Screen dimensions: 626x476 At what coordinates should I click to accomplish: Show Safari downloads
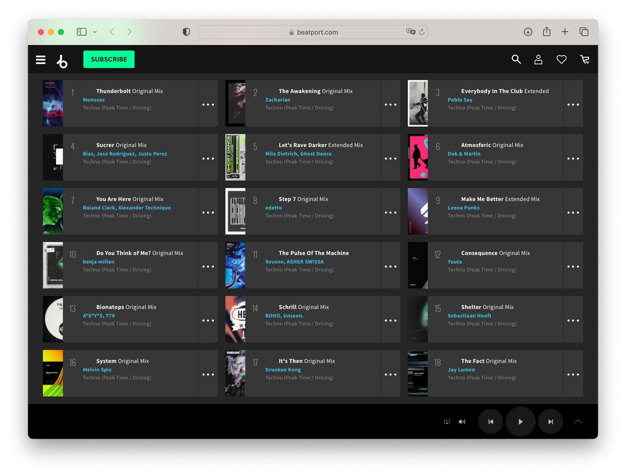point(528,32)
